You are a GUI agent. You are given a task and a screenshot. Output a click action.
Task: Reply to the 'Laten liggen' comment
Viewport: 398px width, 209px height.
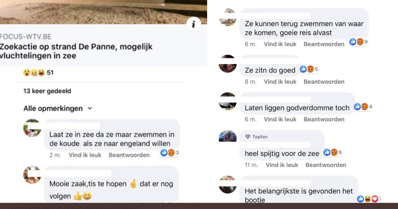click(324, 119)
